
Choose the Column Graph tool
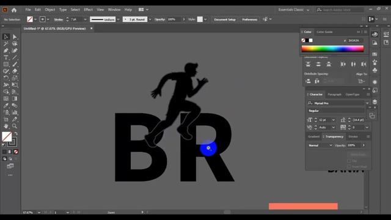pyautogui.click(x=15, y=112)
